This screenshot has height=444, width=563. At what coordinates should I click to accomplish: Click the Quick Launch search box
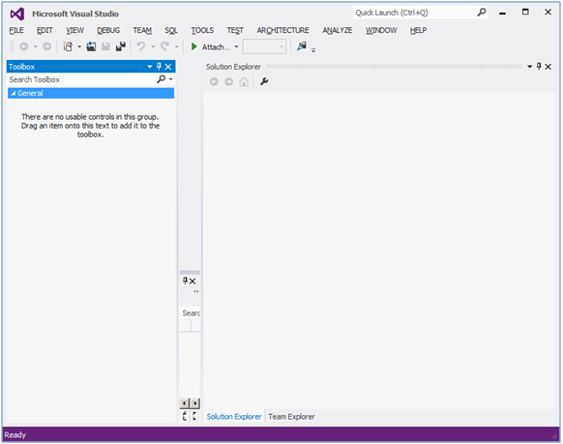(x=414, y=13)
